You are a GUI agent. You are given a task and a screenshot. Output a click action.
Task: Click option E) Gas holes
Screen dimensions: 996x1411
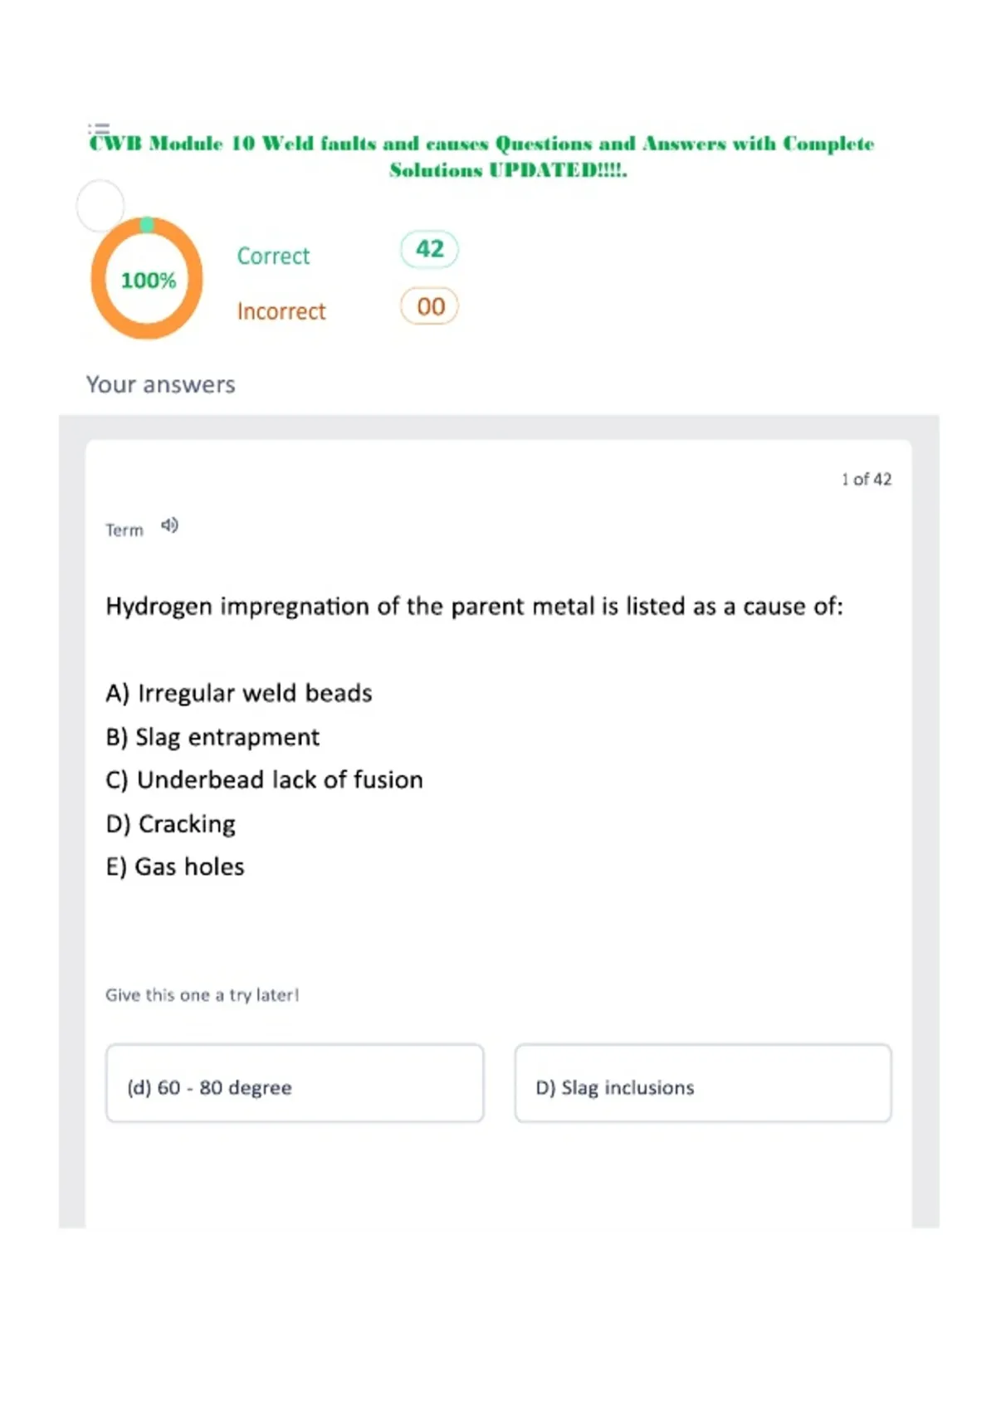point(175,867)
